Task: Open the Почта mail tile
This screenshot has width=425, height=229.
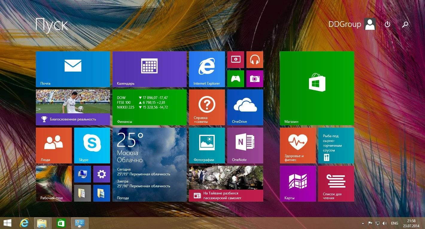Action: tap(73, 69)
